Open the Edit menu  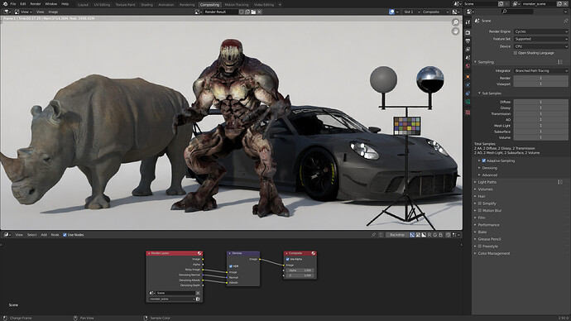tap(23, 4)
